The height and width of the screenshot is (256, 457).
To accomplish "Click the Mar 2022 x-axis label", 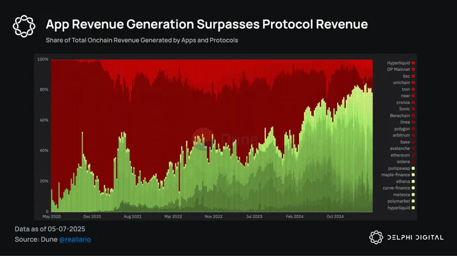I will click(x=173, y=216).
